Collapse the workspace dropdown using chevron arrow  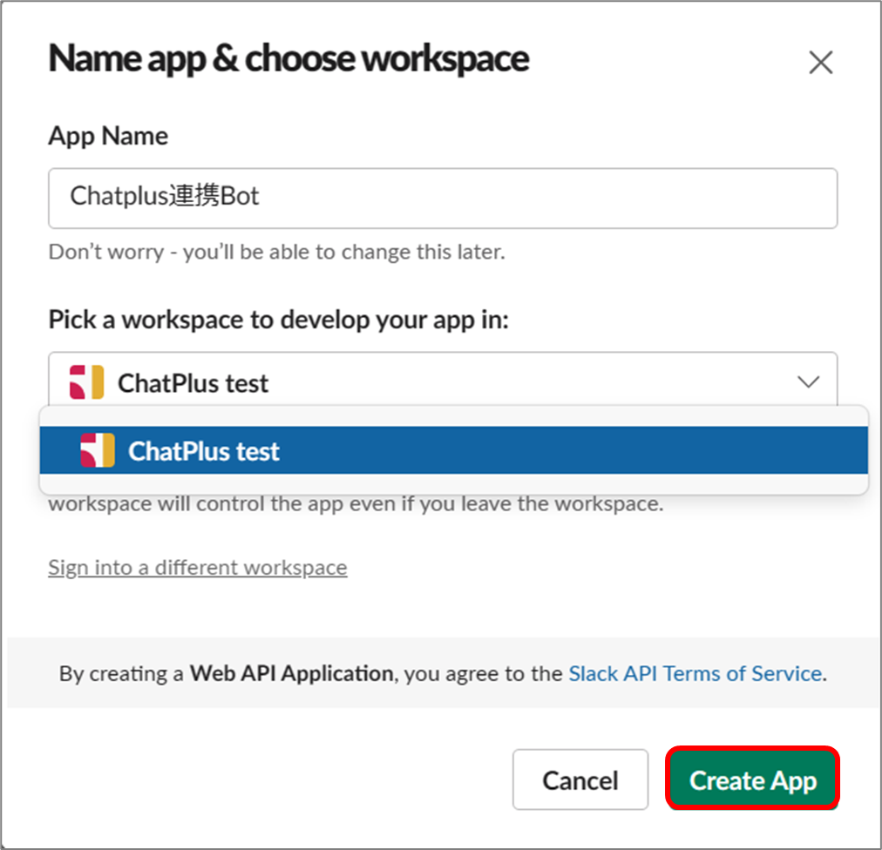(808, 382)
